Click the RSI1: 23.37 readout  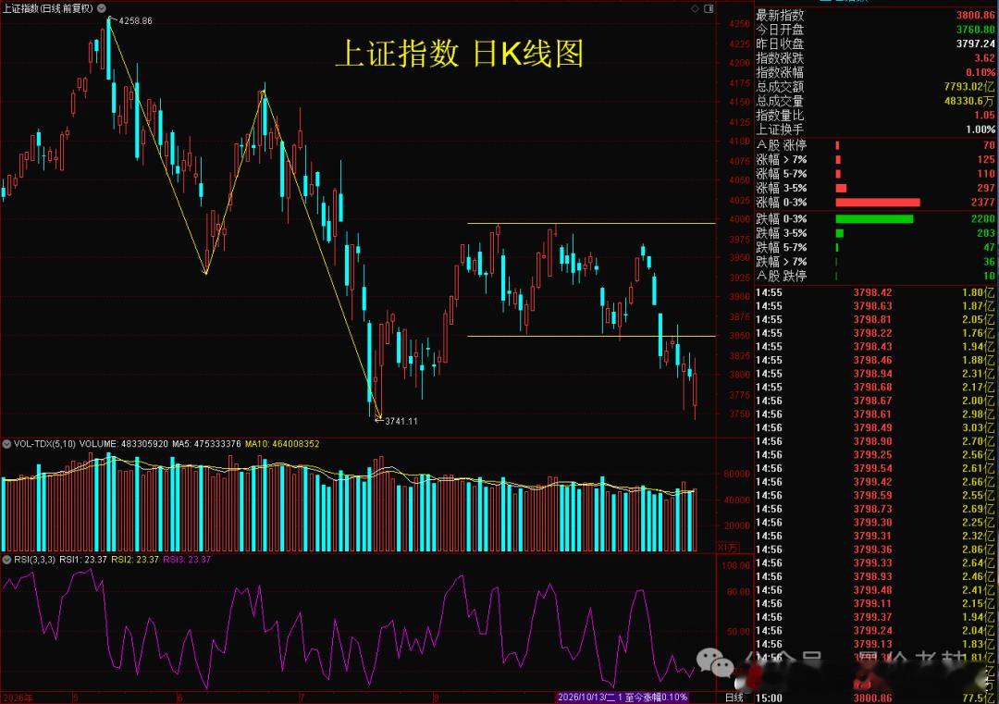coord(83,560)
